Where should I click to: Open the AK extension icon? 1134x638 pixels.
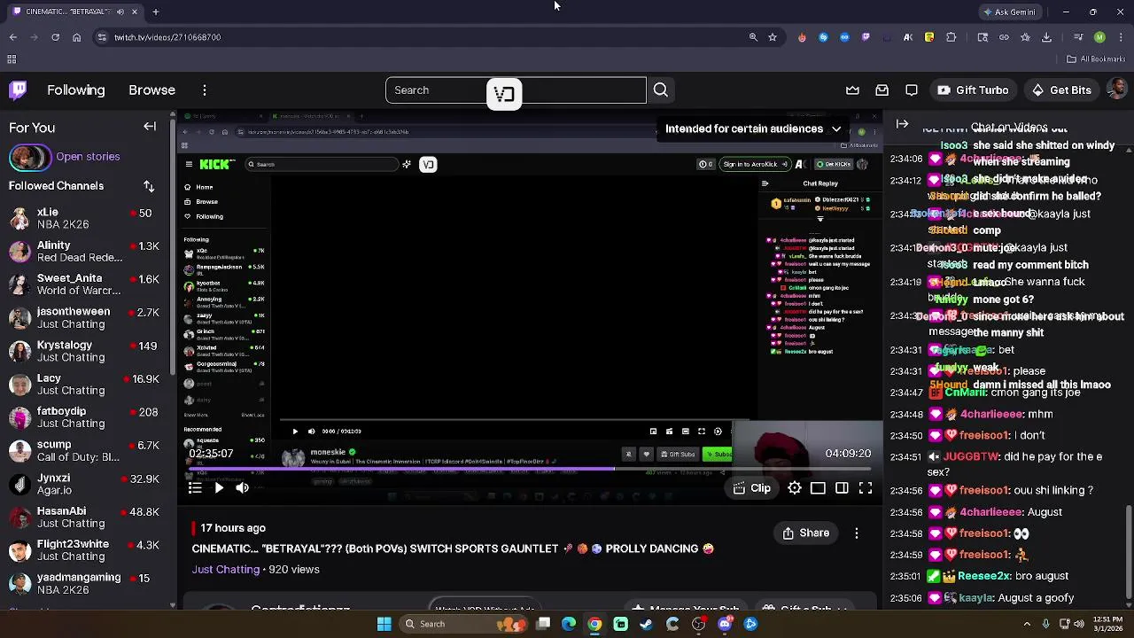pos(908,37)
